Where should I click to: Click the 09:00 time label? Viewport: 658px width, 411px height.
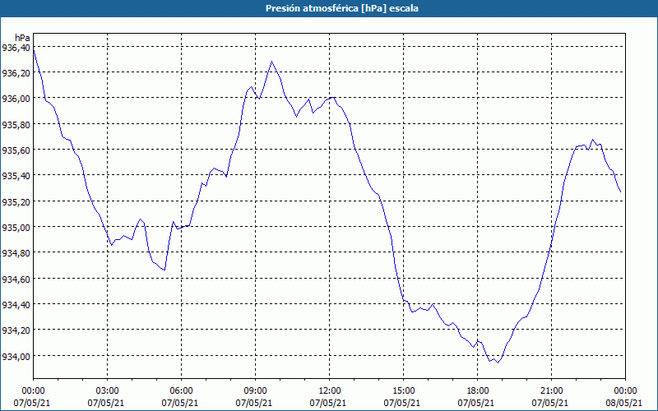255,391
